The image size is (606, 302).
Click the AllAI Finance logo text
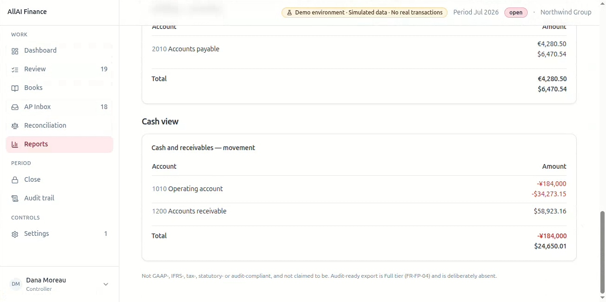(27, 12)
